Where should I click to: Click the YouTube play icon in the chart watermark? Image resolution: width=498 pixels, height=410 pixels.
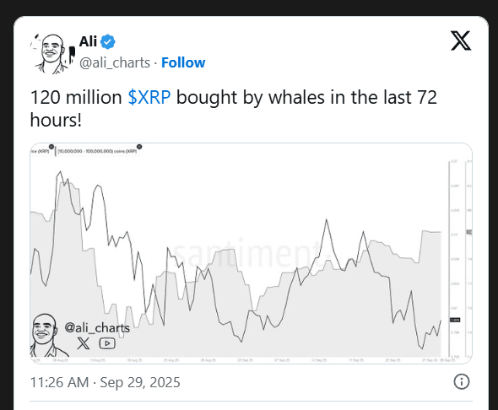click(x=107, y=343)
